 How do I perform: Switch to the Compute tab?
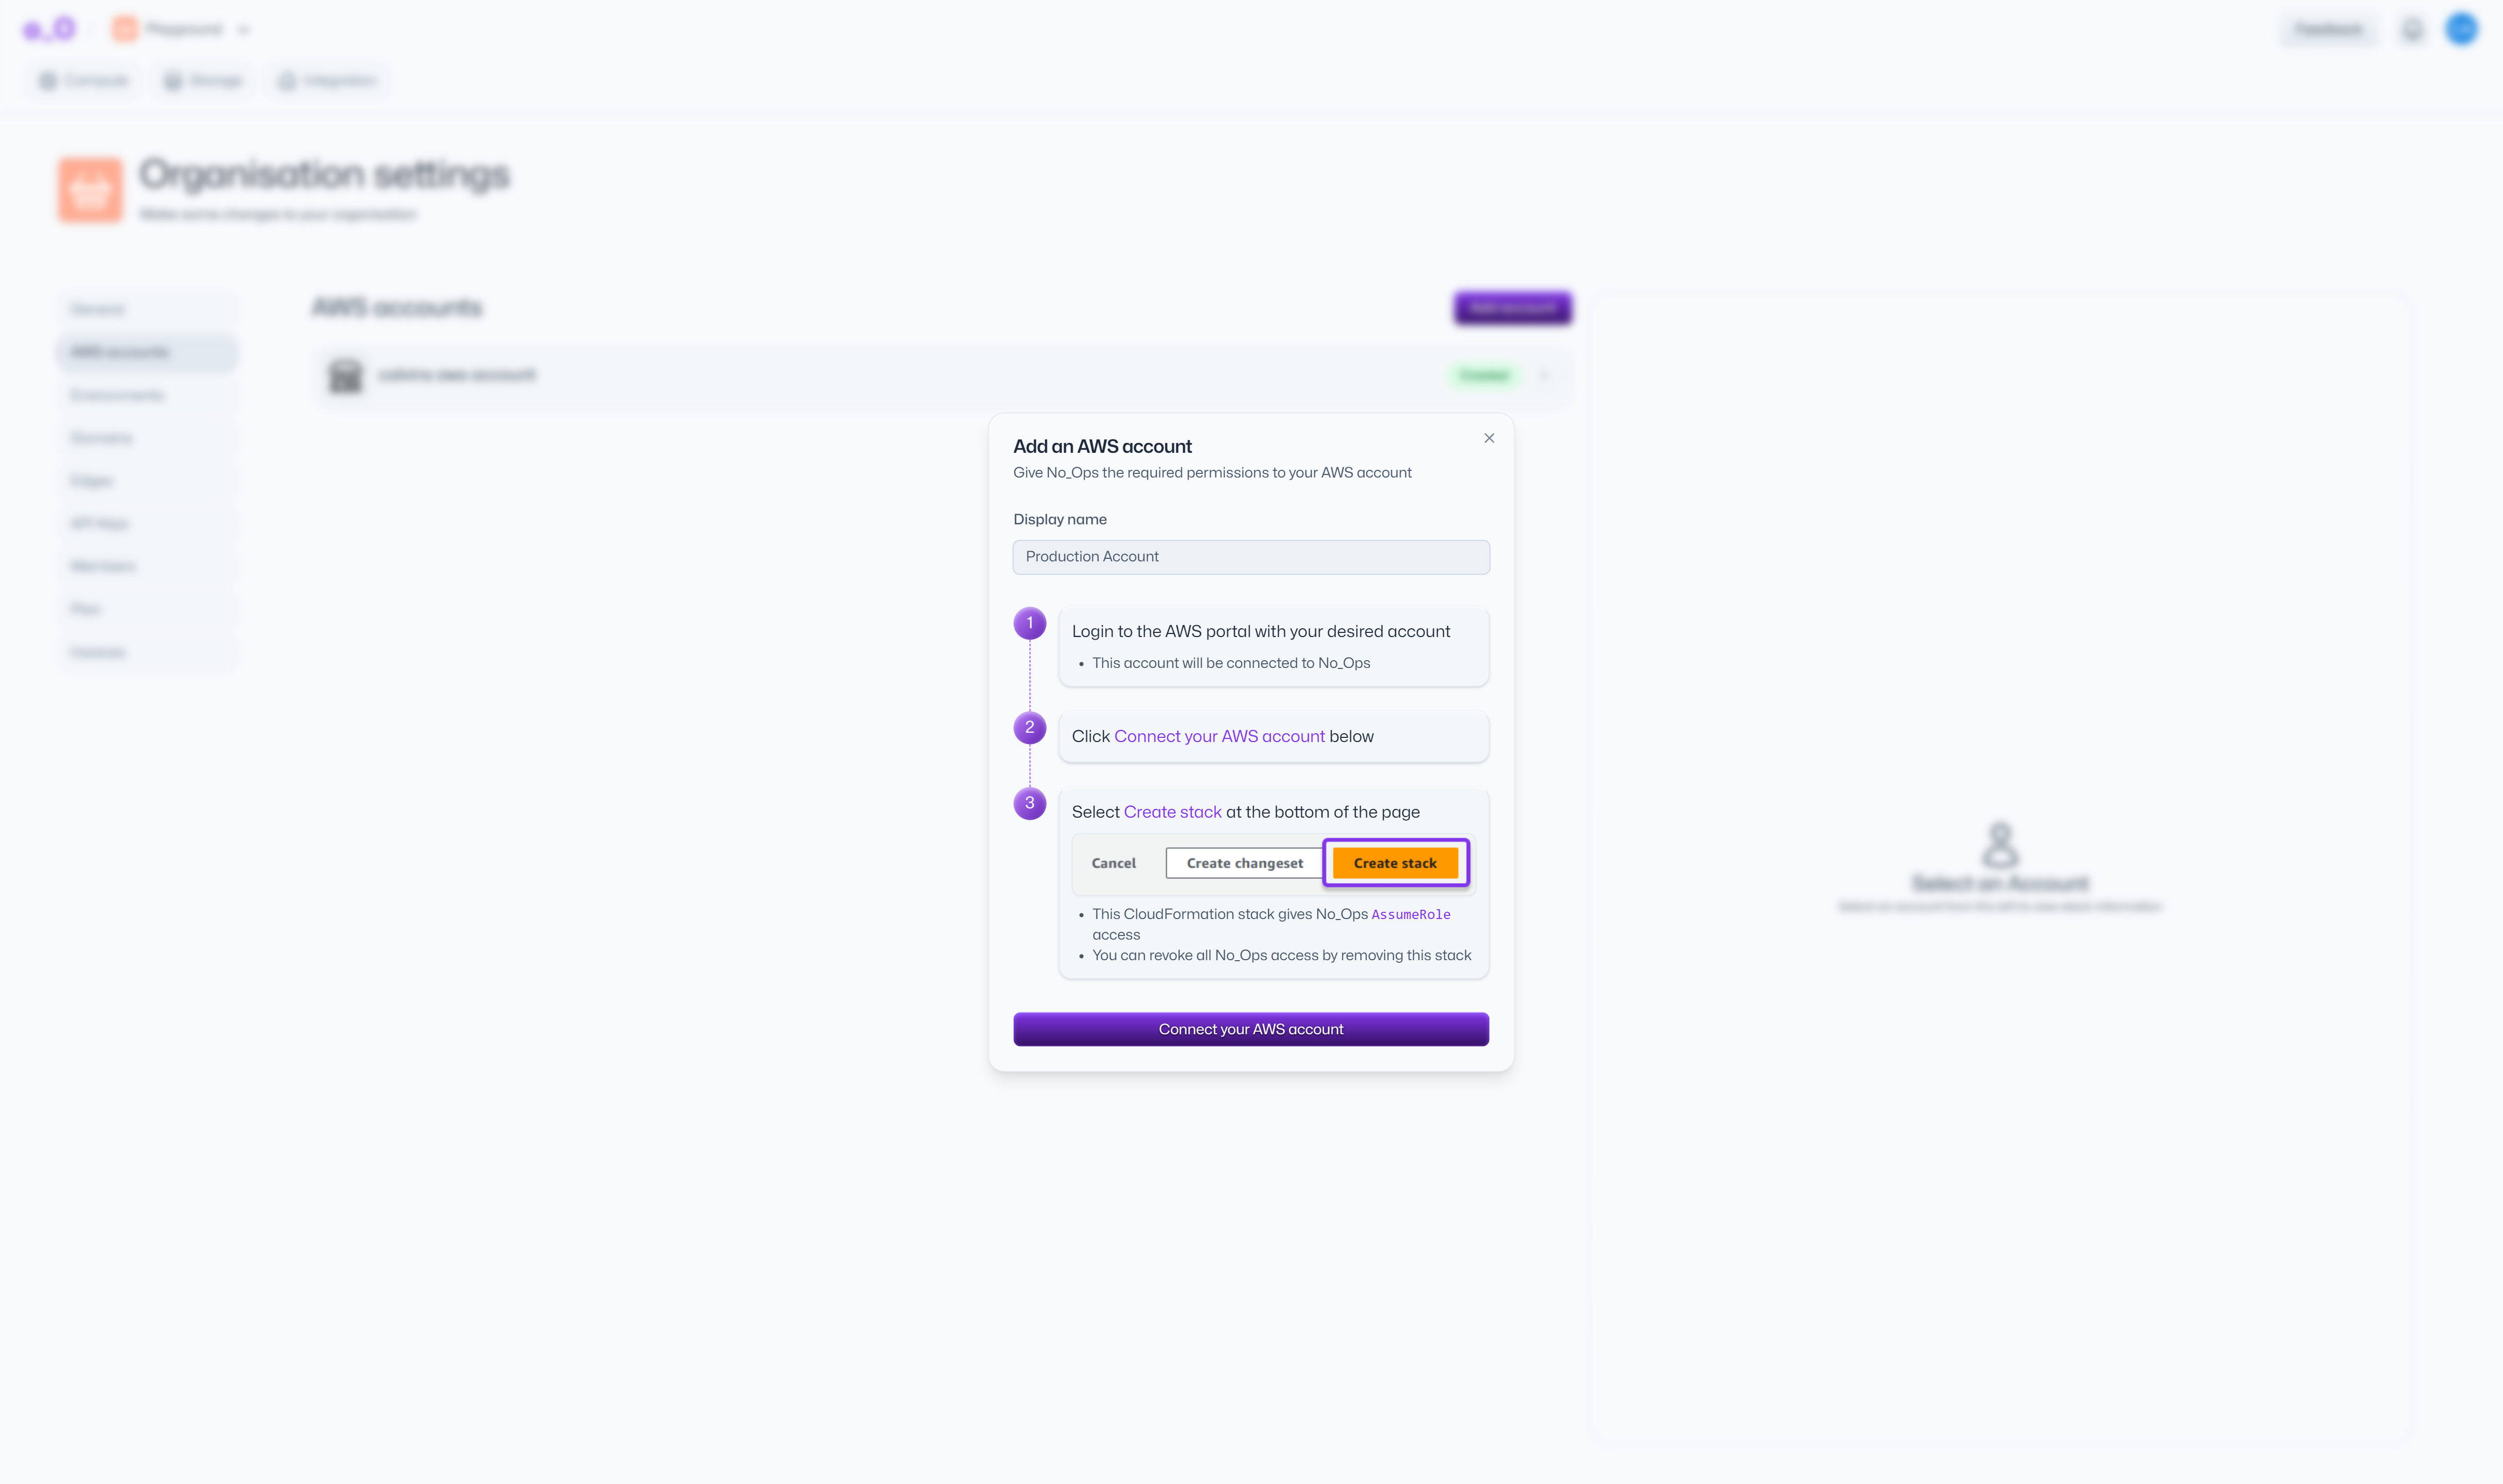tap(84, 81)
